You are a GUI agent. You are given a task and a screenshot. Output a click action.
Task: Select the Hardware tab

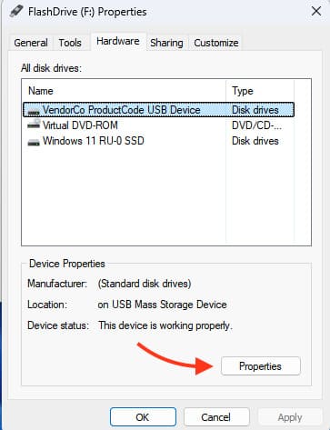118,41
